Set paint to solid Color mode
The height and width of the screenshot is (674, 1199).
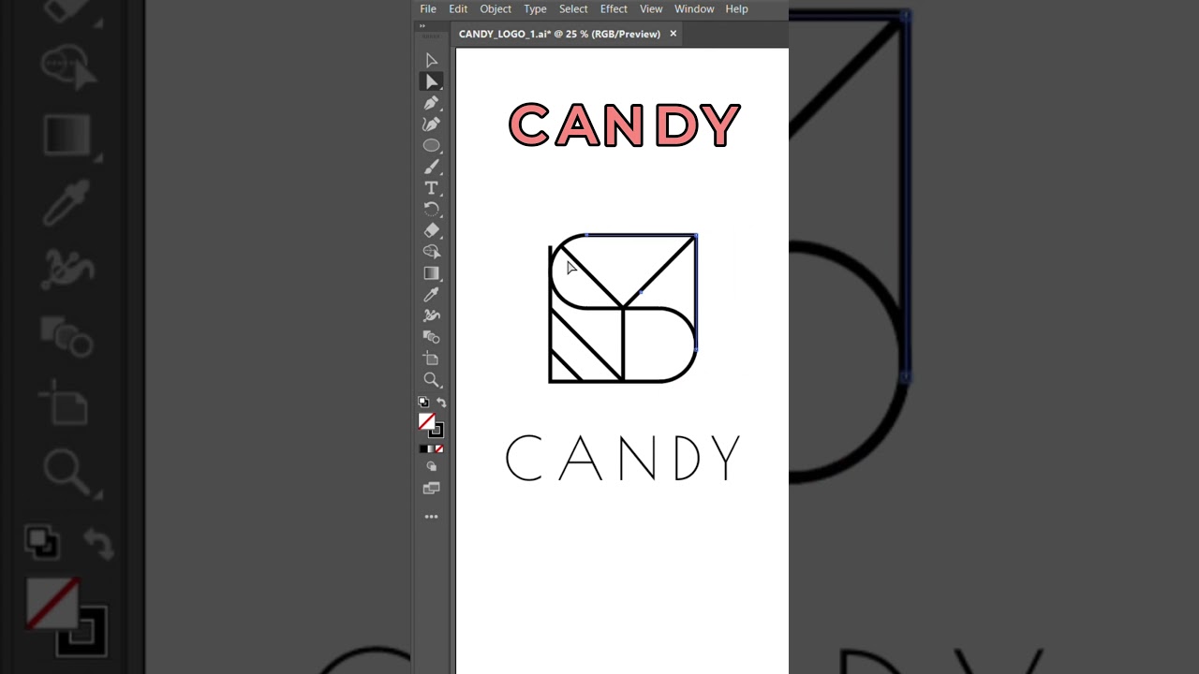pos(422,449)
